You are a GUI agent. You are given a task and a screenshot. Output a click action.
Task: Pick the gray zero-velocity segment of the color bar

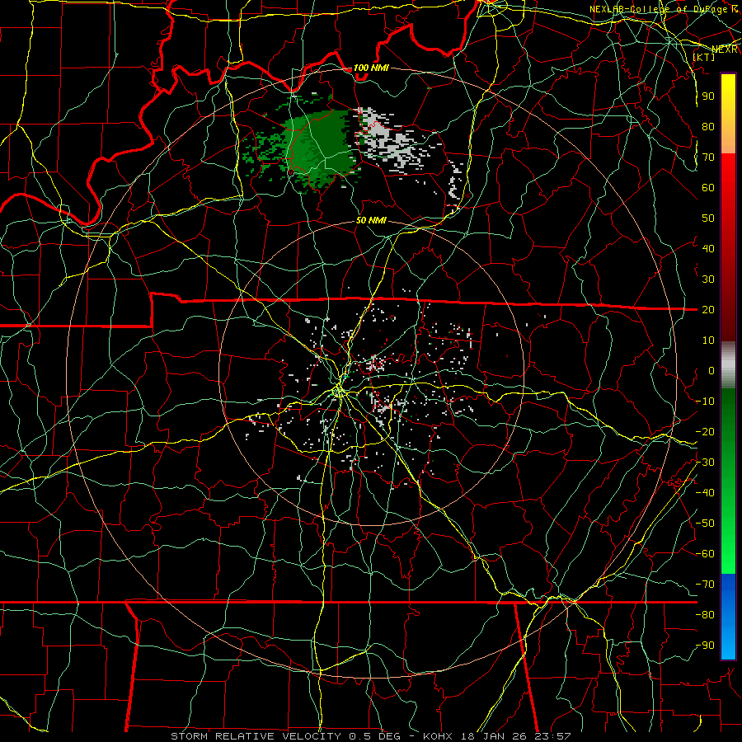point(728,365)
